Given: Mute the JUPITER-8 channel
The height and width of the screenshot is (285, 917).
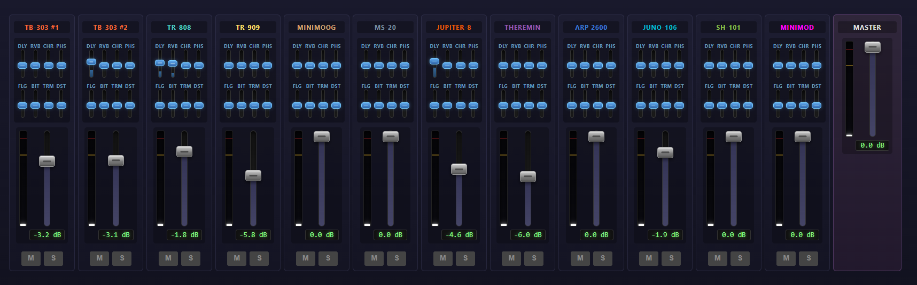Looking at the screenshot, I should 443,258.
